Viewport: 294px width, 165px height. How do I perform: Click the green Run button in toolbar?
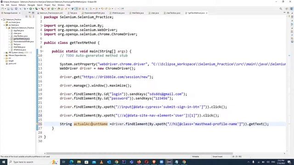(31, 9)
